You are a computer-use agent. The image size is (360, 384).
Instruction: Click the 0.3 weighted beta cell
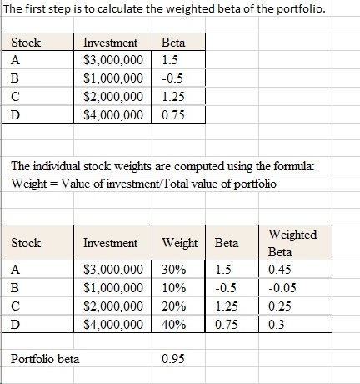click(295, 324)
